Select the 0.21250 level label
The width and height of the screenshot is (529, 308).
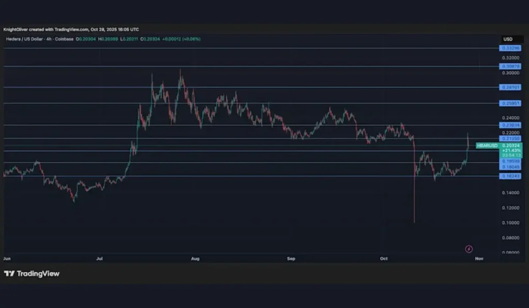click(x=511, y=138)
